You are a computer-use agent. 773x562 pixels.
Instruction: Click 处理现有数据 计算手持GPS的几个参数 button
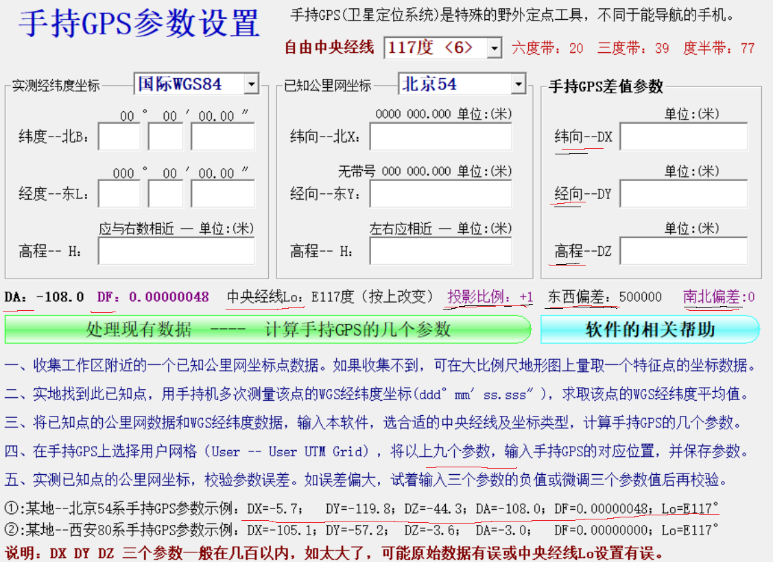pyautogui.click(x=267, y=329)
